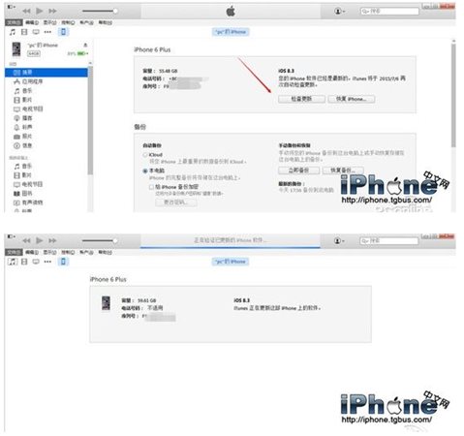Click the three-dots More icon in upper window

tap(47, 32)
